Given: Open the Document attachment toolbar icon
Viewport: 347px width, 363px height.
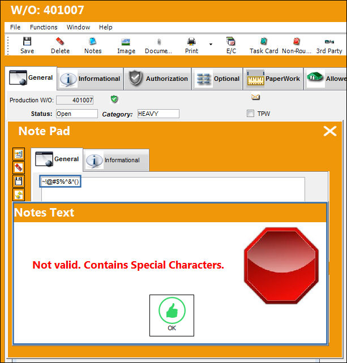Looking at the screenshot, I should pyautogui.click(x=158, y=45).
